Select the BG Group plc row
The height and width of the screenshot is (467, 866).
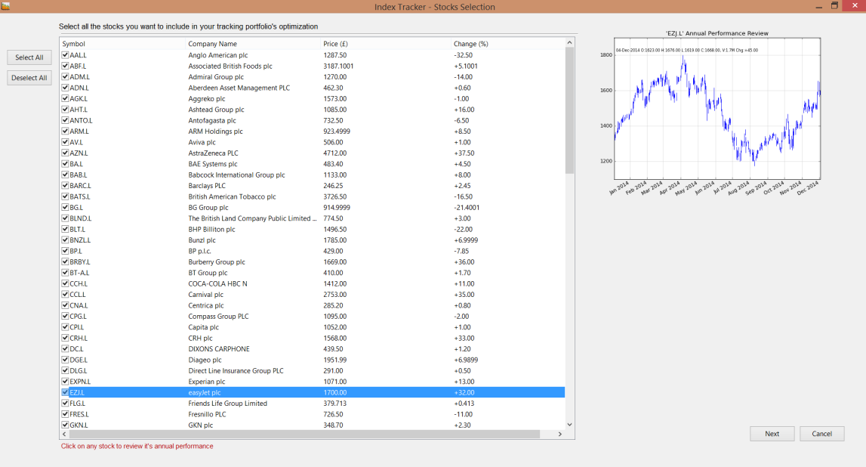tap(313, 207)
